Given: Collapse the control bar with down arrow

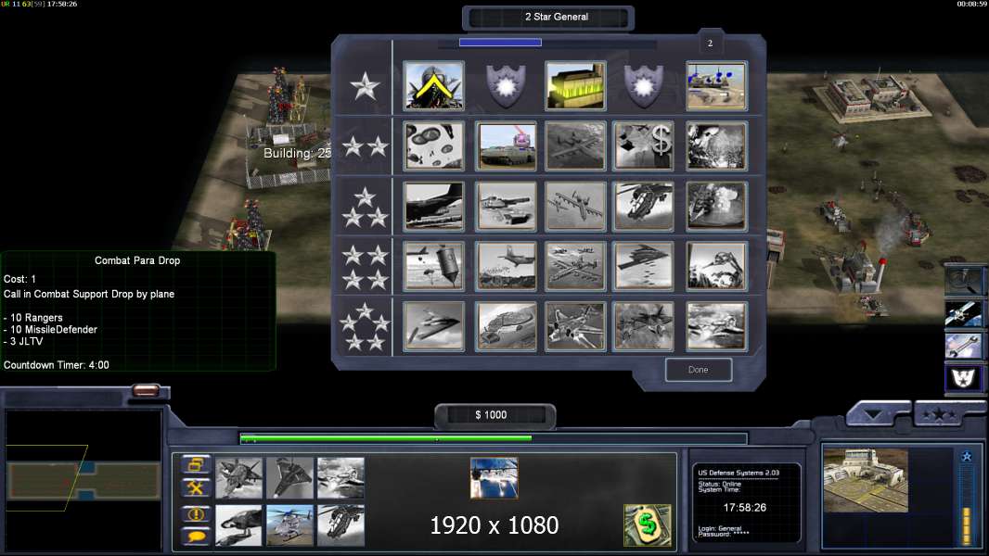Looking at the screenshot, I should point(874,414).
